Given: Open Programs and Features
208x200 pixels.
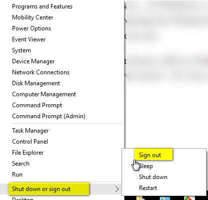Looking at the screenshot, I should [x=42, y=6].
